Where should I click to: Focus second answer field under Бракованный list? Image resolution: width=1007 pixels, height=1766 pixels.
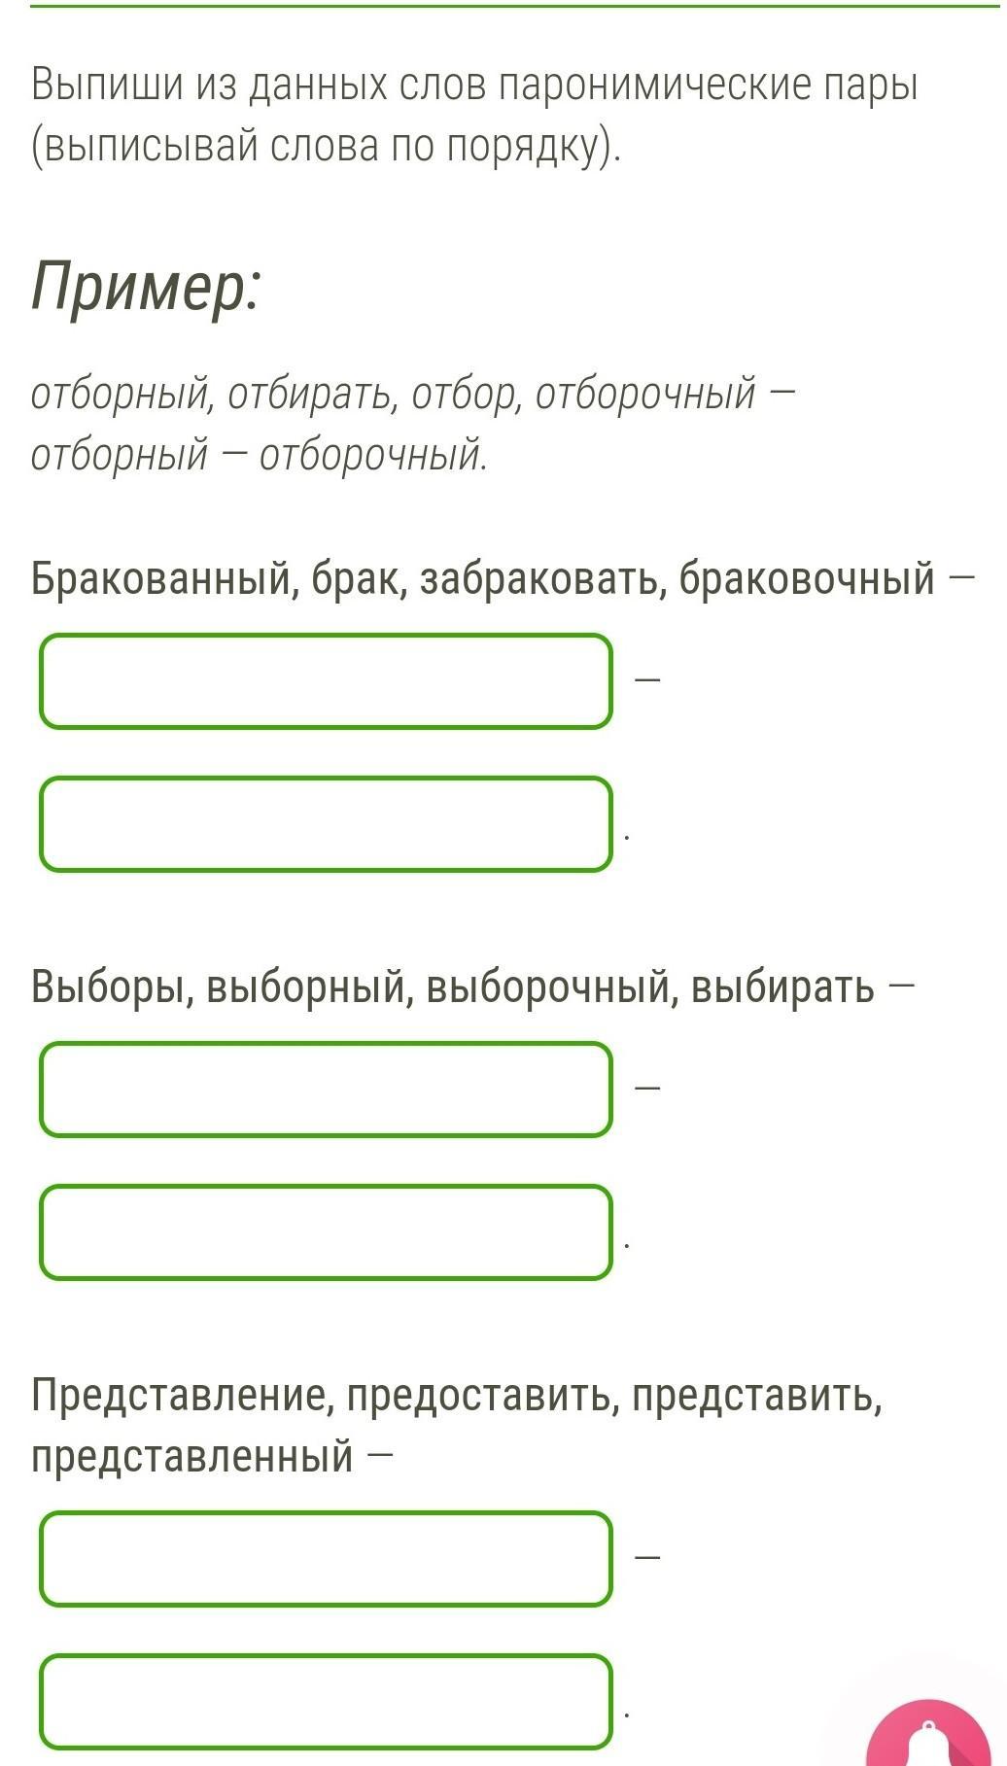click(327, 824)
